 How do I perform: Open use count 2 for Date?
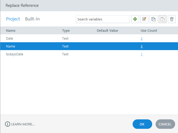[141, 39]
